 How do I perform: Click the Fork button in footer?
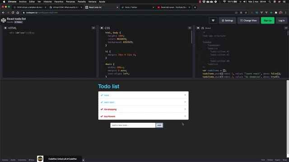pyautogui.click(x=263, y=160)
